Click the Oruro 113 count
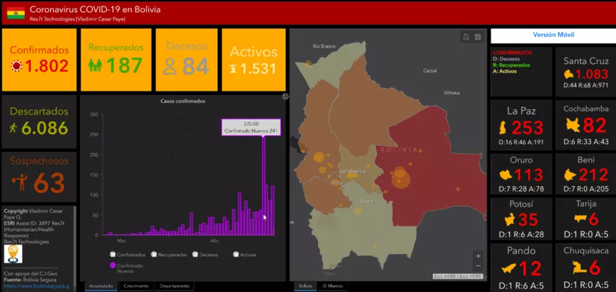 point(528,175)
